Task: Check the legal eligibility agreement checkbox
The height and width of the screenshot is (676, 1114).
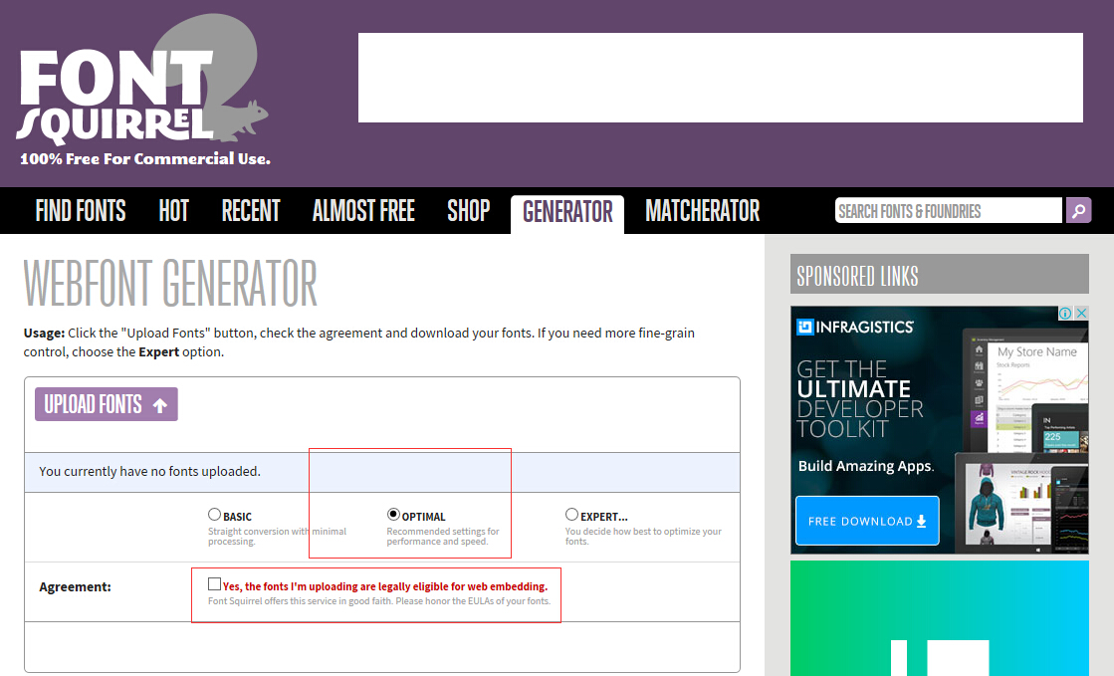Action: click(214, 584)
